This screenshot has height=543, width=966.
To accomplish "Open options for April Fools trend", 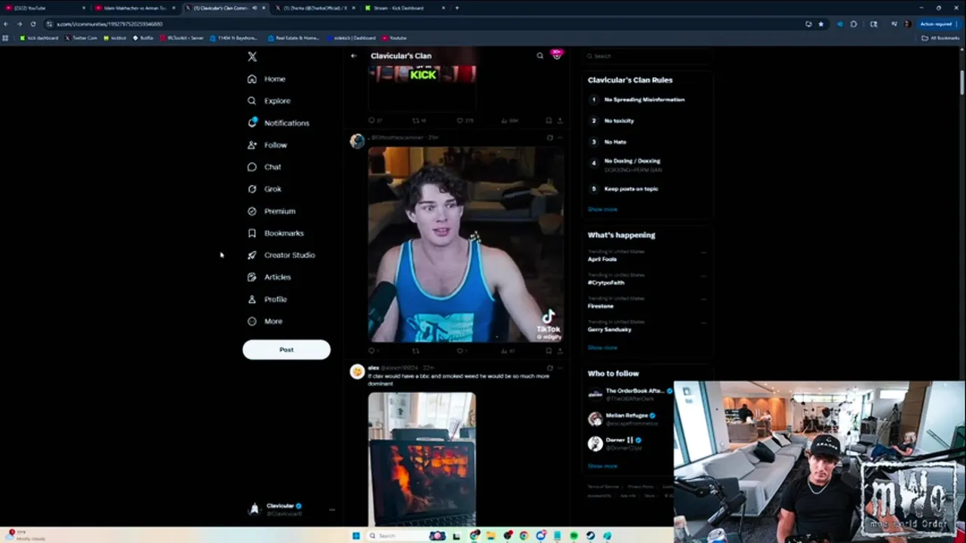I will [703, 253].
